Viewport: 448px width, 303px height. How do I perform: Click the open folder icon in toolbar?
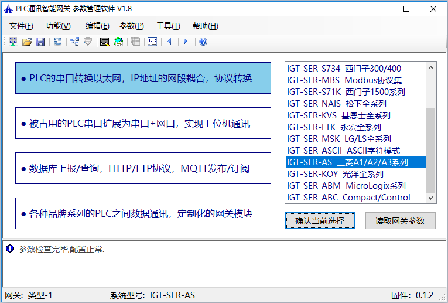pos(27,42)
